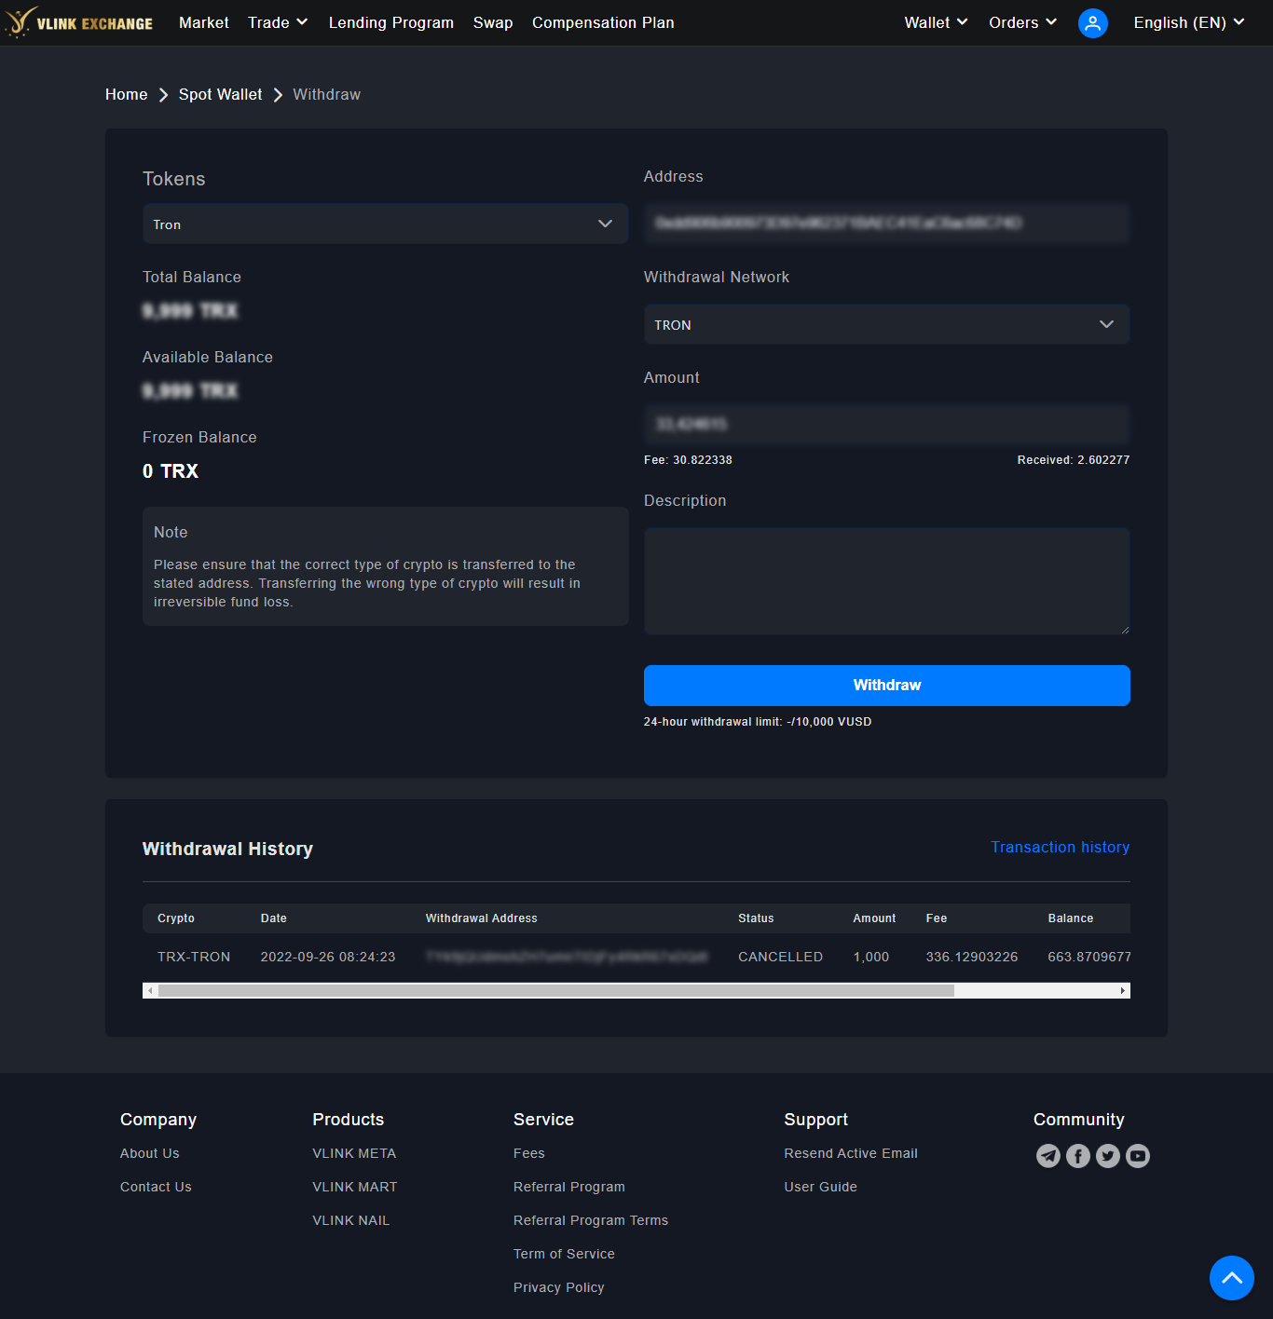The height and width of the screenshot is (1319, 1273).
Task: Open the Twitter community icon
Action: point(1108,1156)
